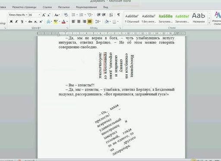This screenshot has width=221, height=161.
Task: Toggle superscript formatting
Action: click(41, 22)
